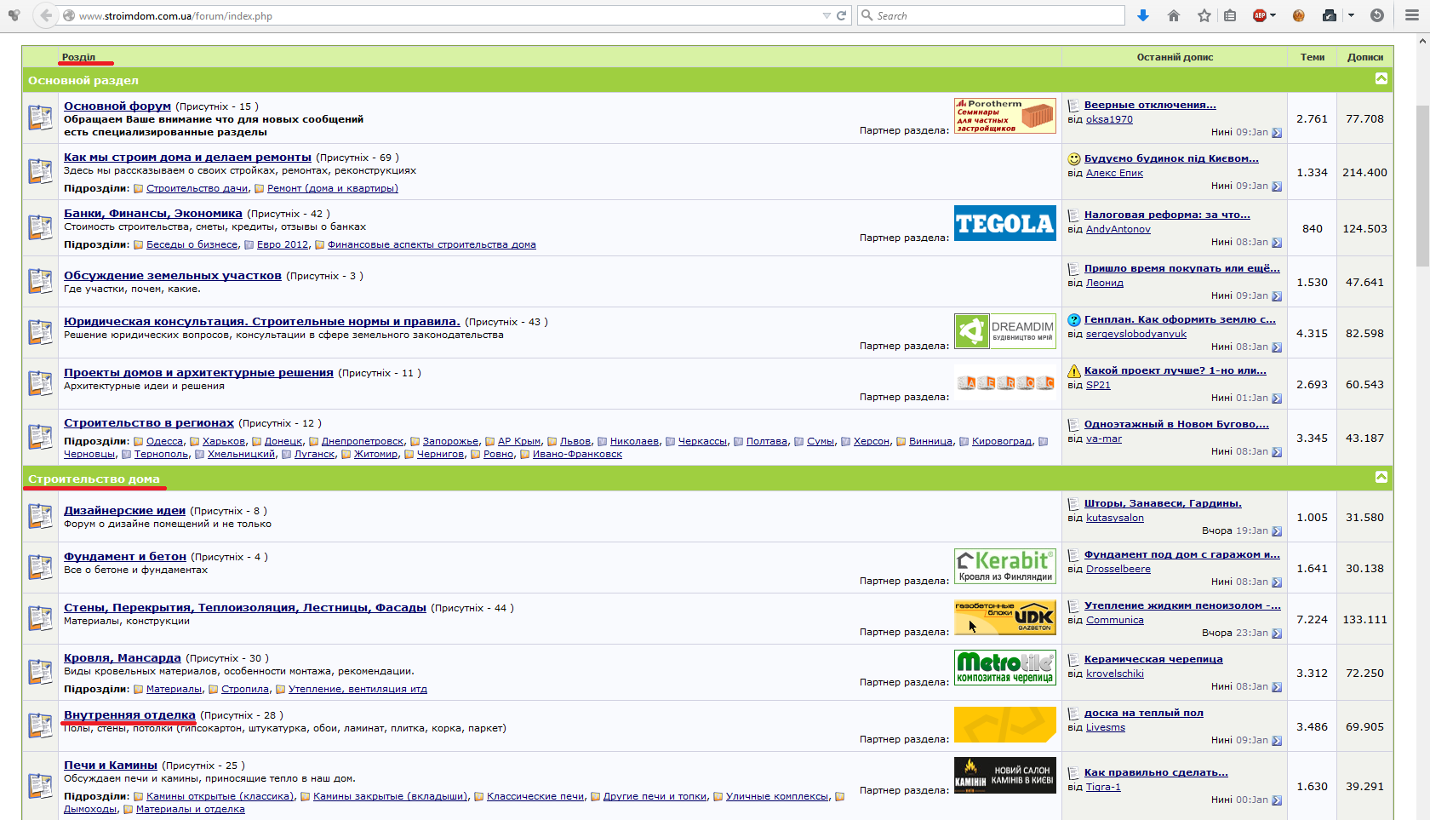Collapse the Основной раздел category
1430x820 pixels.
(1381, 78)
